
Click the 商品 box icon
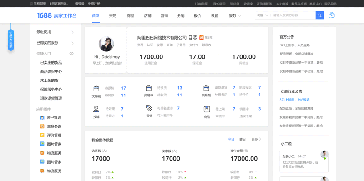click(207, 109)
